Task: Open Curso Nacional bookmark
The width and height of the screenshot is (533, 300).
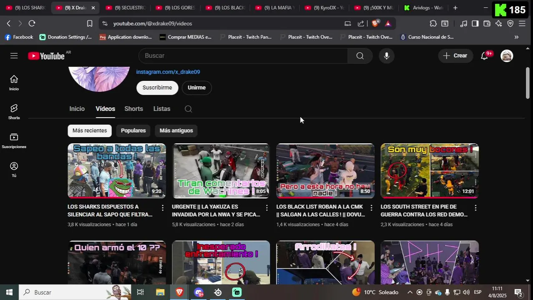Action: (x=427, y=37)
